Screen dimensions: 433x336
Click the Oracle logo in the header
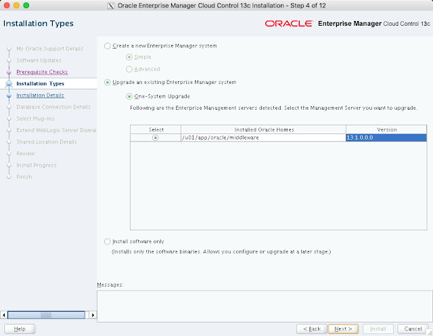(289, 24)
